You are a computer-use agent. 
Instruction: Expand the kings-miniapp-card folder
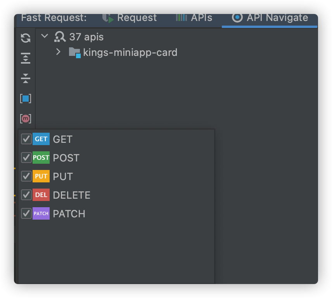58,52
